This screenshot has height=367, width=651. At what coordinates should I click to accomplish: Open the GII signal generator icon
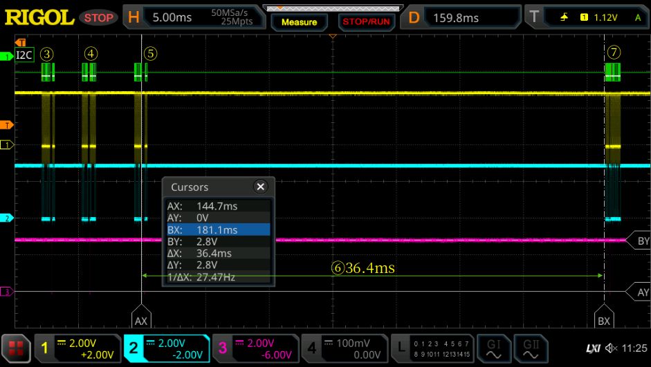(531, 349)
